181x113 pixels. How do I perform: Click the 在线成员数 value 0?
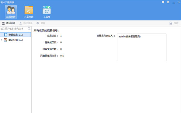click(x=61, y=42)
